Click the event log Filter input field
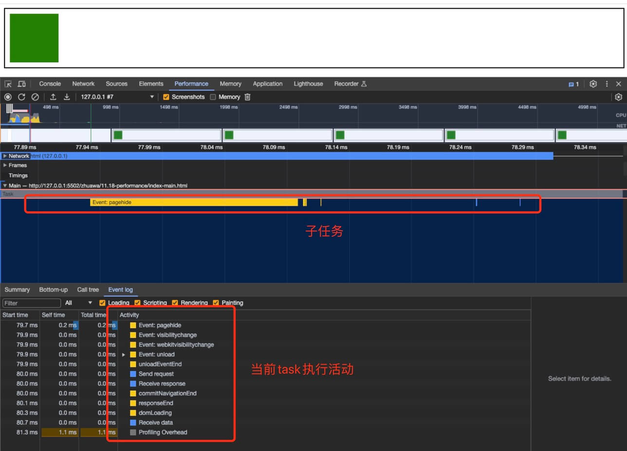The height and width of the screenshot is (451, 627). tap(31, 303)
